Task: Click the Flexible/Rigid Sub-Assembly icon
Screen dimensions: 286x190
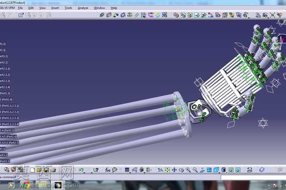Action: point(150,15)
